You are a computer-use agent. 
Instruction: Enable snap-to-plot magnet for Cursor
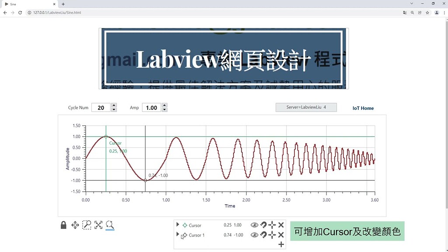coord(263,225)
